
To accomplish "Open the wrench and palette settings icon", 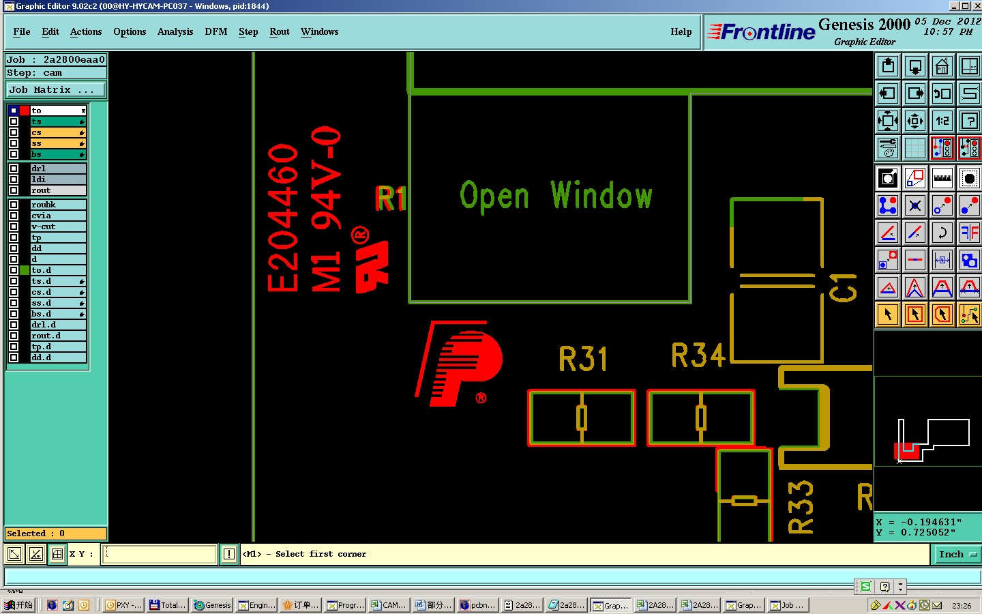I will 888,148.
